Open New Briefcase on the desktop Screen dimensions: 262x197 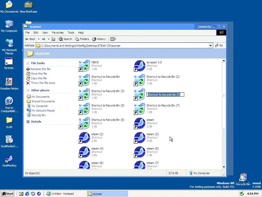pos(28,7)
